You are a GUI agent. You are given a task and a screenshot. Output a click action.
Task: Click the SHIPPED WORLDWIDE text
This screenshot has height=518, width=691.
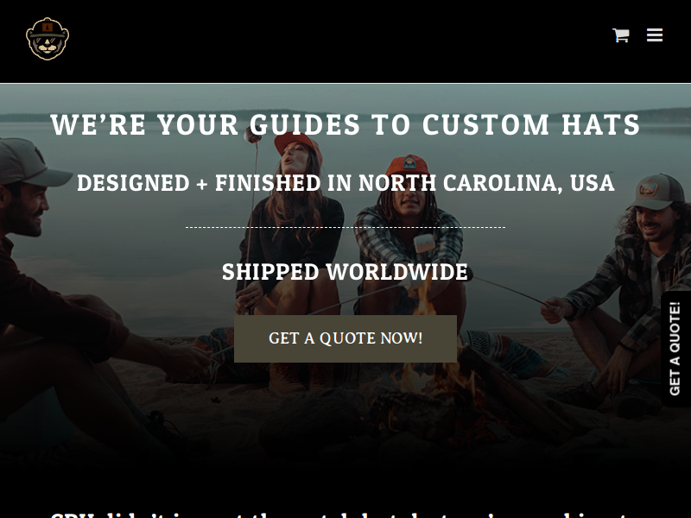345,272
